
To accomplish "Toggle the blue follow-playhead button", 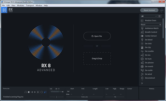I will tap(45, 92).
